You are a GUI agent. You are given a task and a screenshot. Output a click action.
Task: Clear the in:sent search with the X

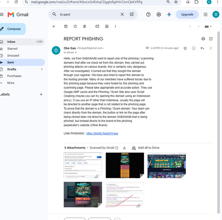(122, 14)
